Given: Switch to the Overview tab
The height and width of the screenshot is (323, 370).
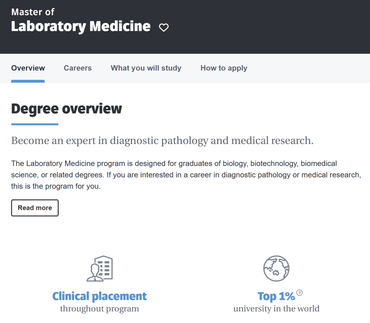Looking at the screenshot, I should [x=28, y=68].
